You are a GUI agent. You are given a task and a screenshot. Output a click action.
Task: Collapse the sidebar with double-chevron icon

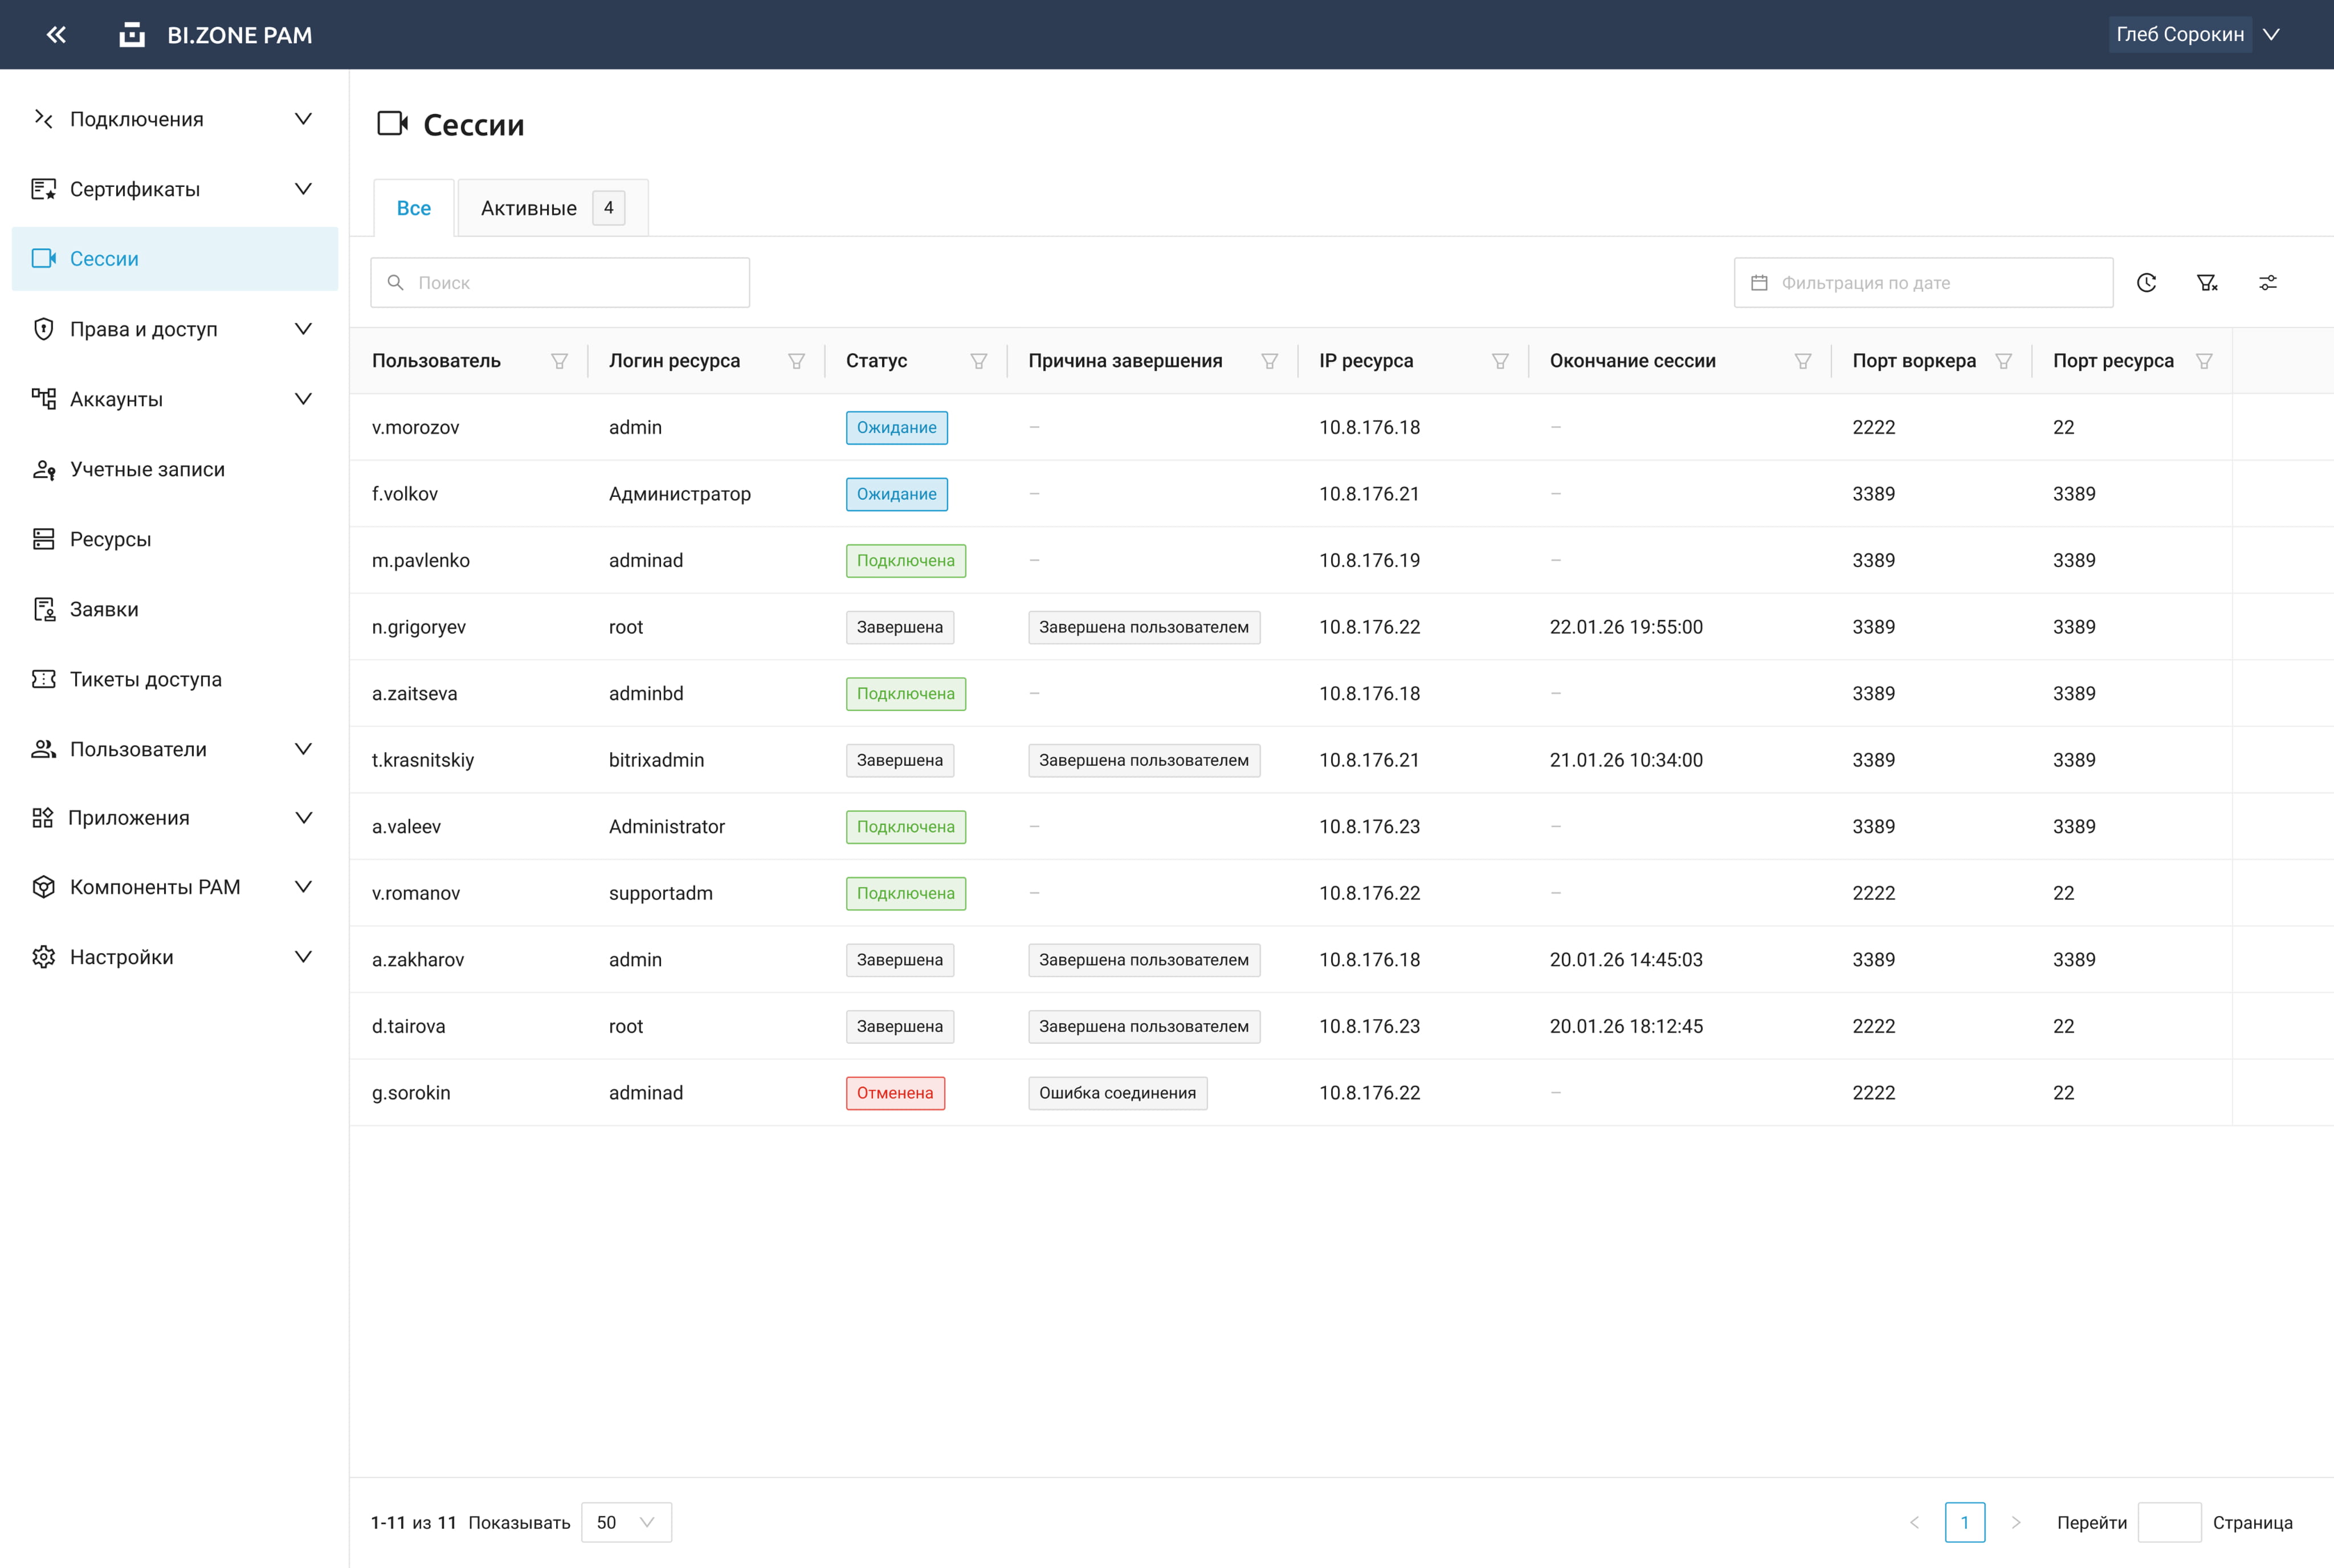click(56, 35)
